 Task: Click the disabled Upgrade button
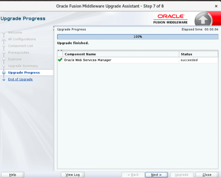point(181,175)
